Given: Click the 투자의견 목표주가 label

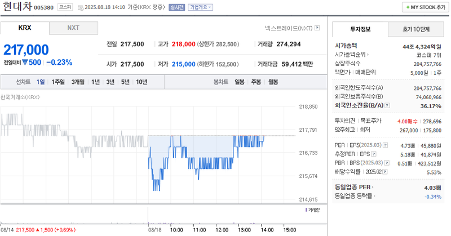Looking at the screenshot, I should coord(358,121).
